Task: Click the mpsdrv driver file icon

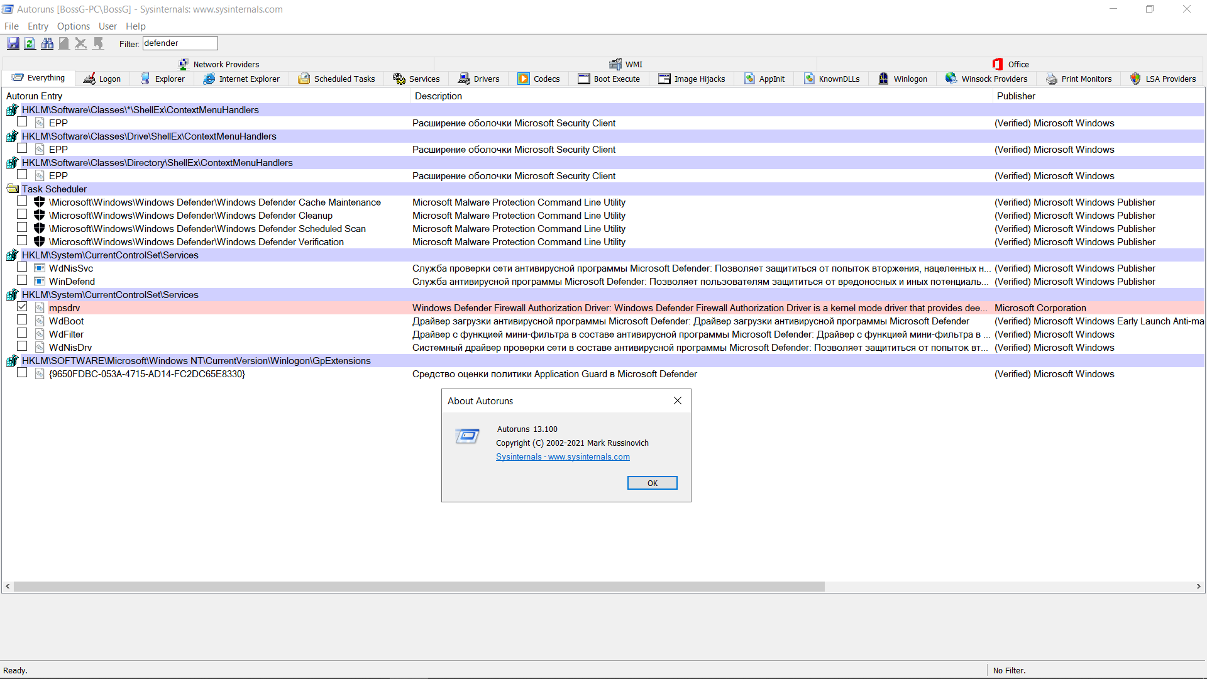Action: click(40, 308)
